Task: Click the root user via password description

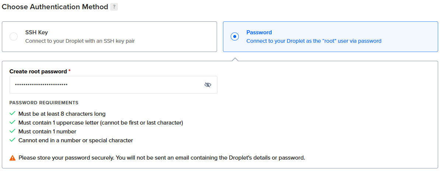Action: [314, 41]
